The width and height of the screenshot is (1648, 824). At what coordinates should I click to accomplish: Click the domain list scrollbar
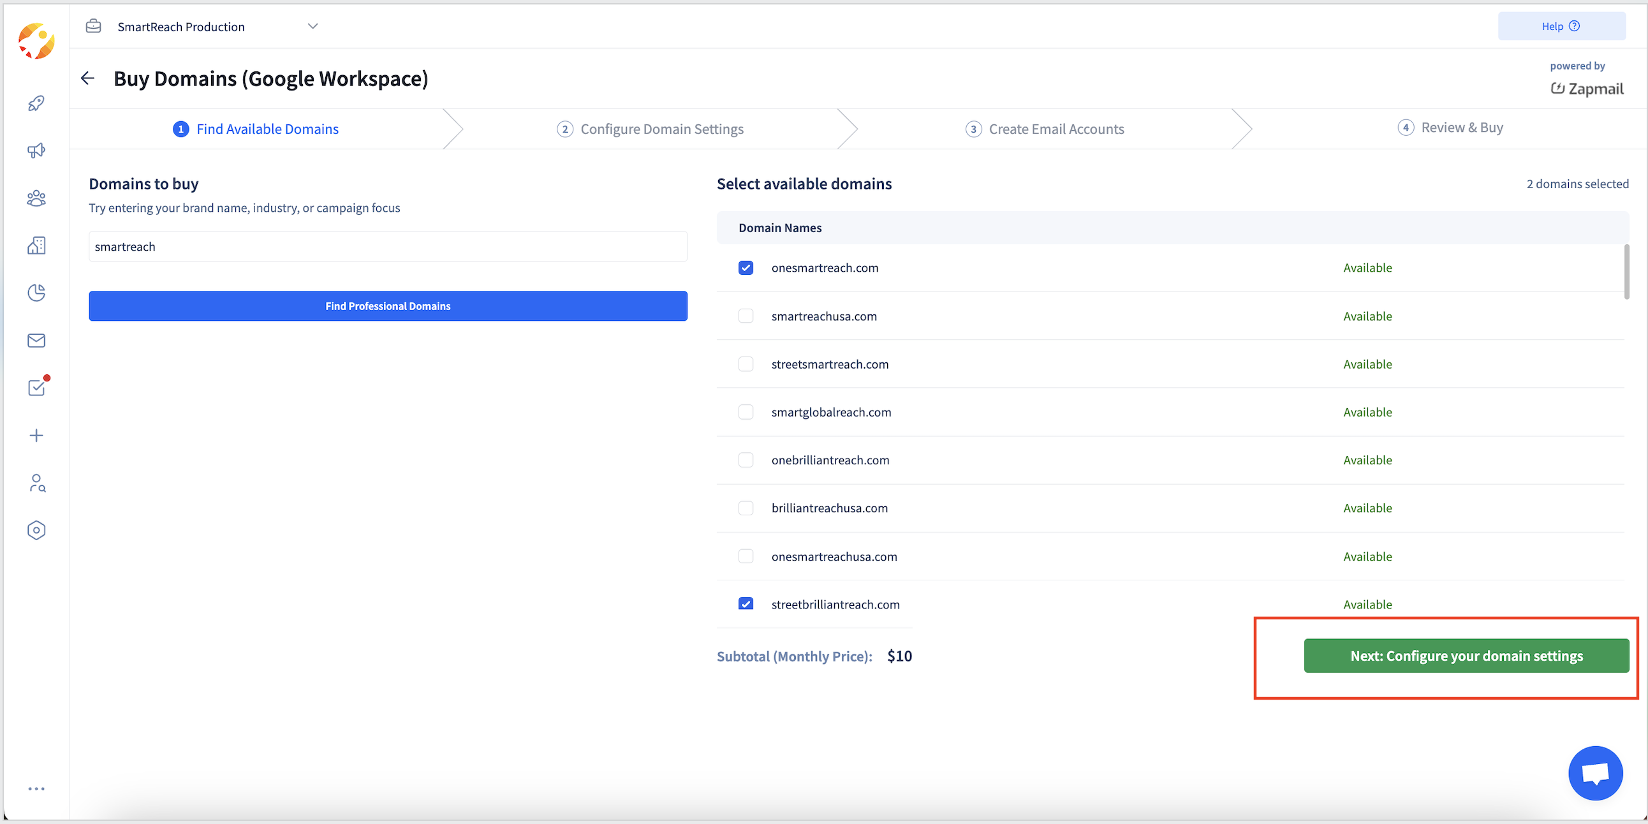pos(1626,272)
